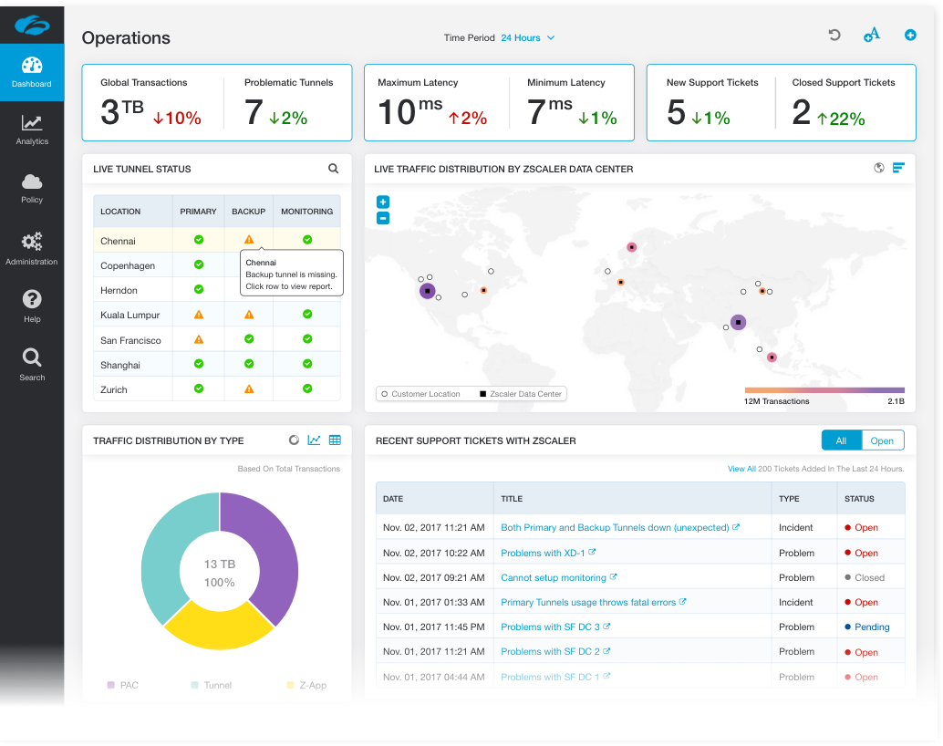Select donut chart view for traffic type

(295, 440)
